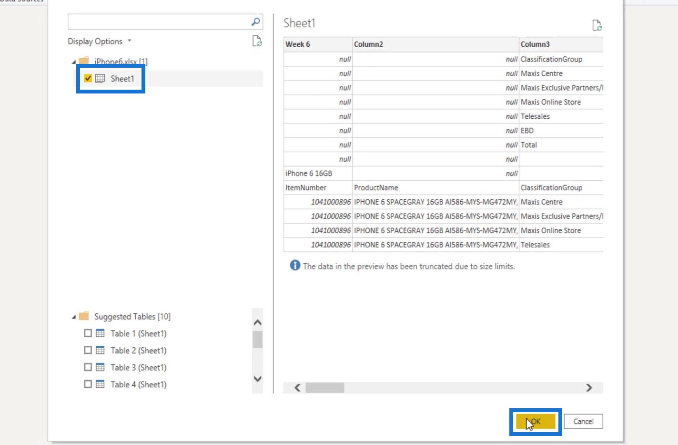The height and width of the screenshot is (445, 678).
Task: Click the Week 6 column header
Action: click(318, 44)
